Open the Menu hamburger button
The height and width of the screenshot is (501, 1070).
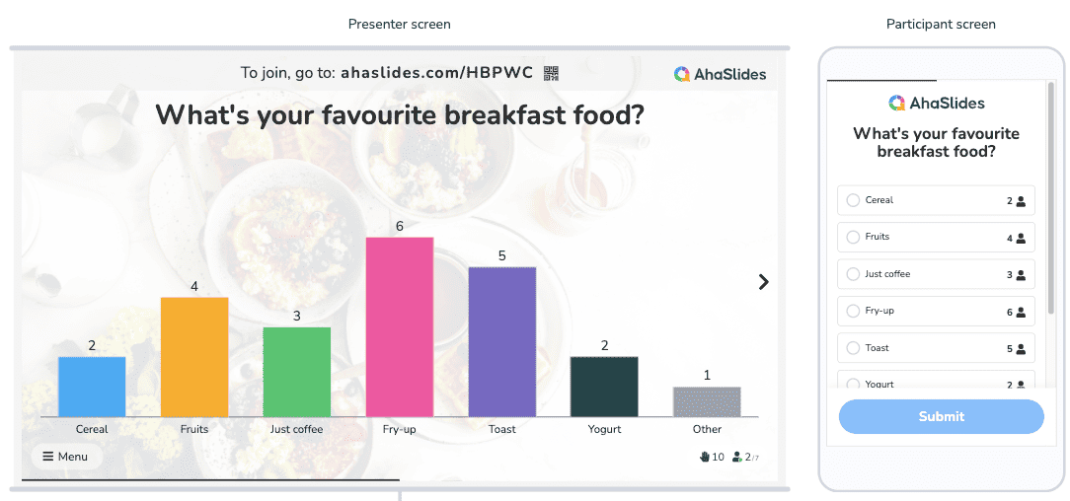tap(66, 457)
